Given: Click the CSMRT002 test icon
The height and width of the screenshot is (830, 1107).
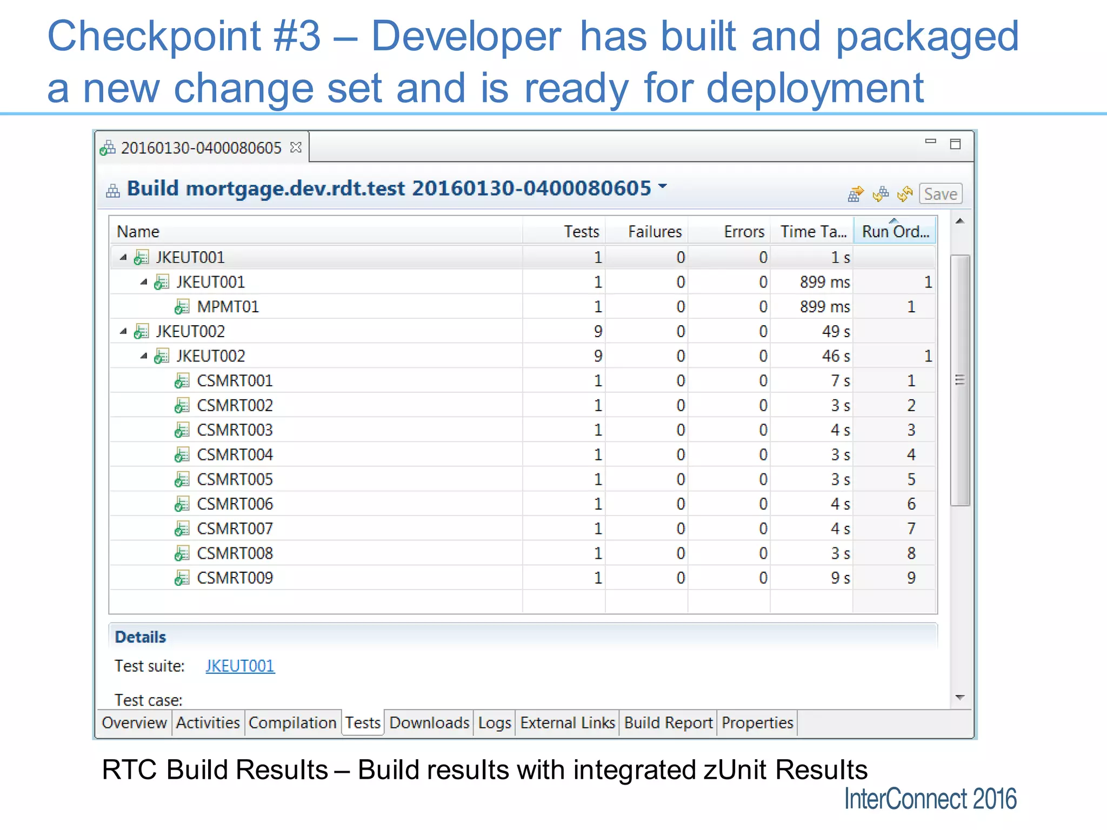Looking at the screenshot, I should point(182,405).
